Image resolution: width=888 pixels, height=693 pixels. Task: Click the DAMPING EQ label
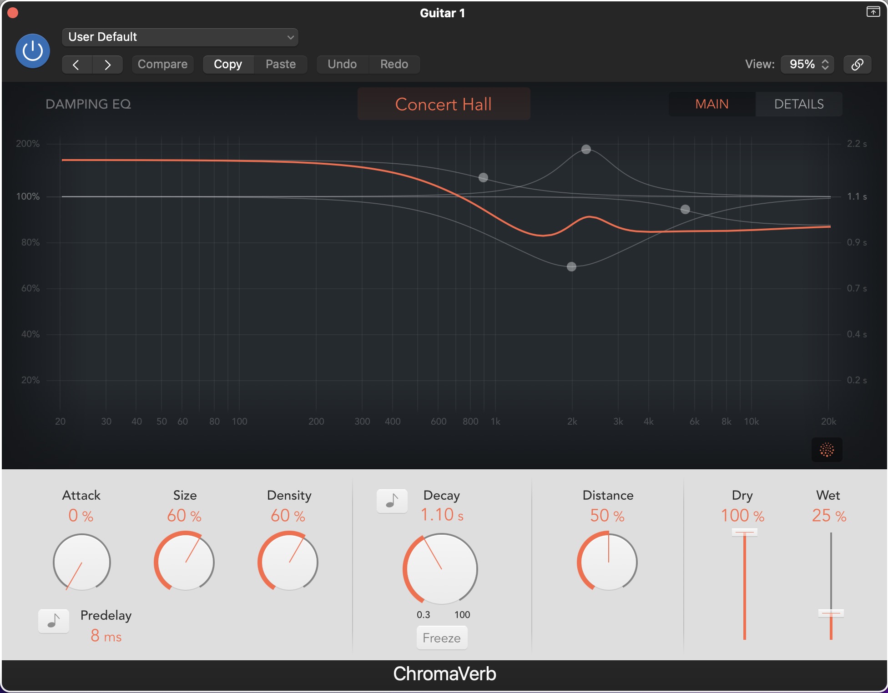coord(88,104)
